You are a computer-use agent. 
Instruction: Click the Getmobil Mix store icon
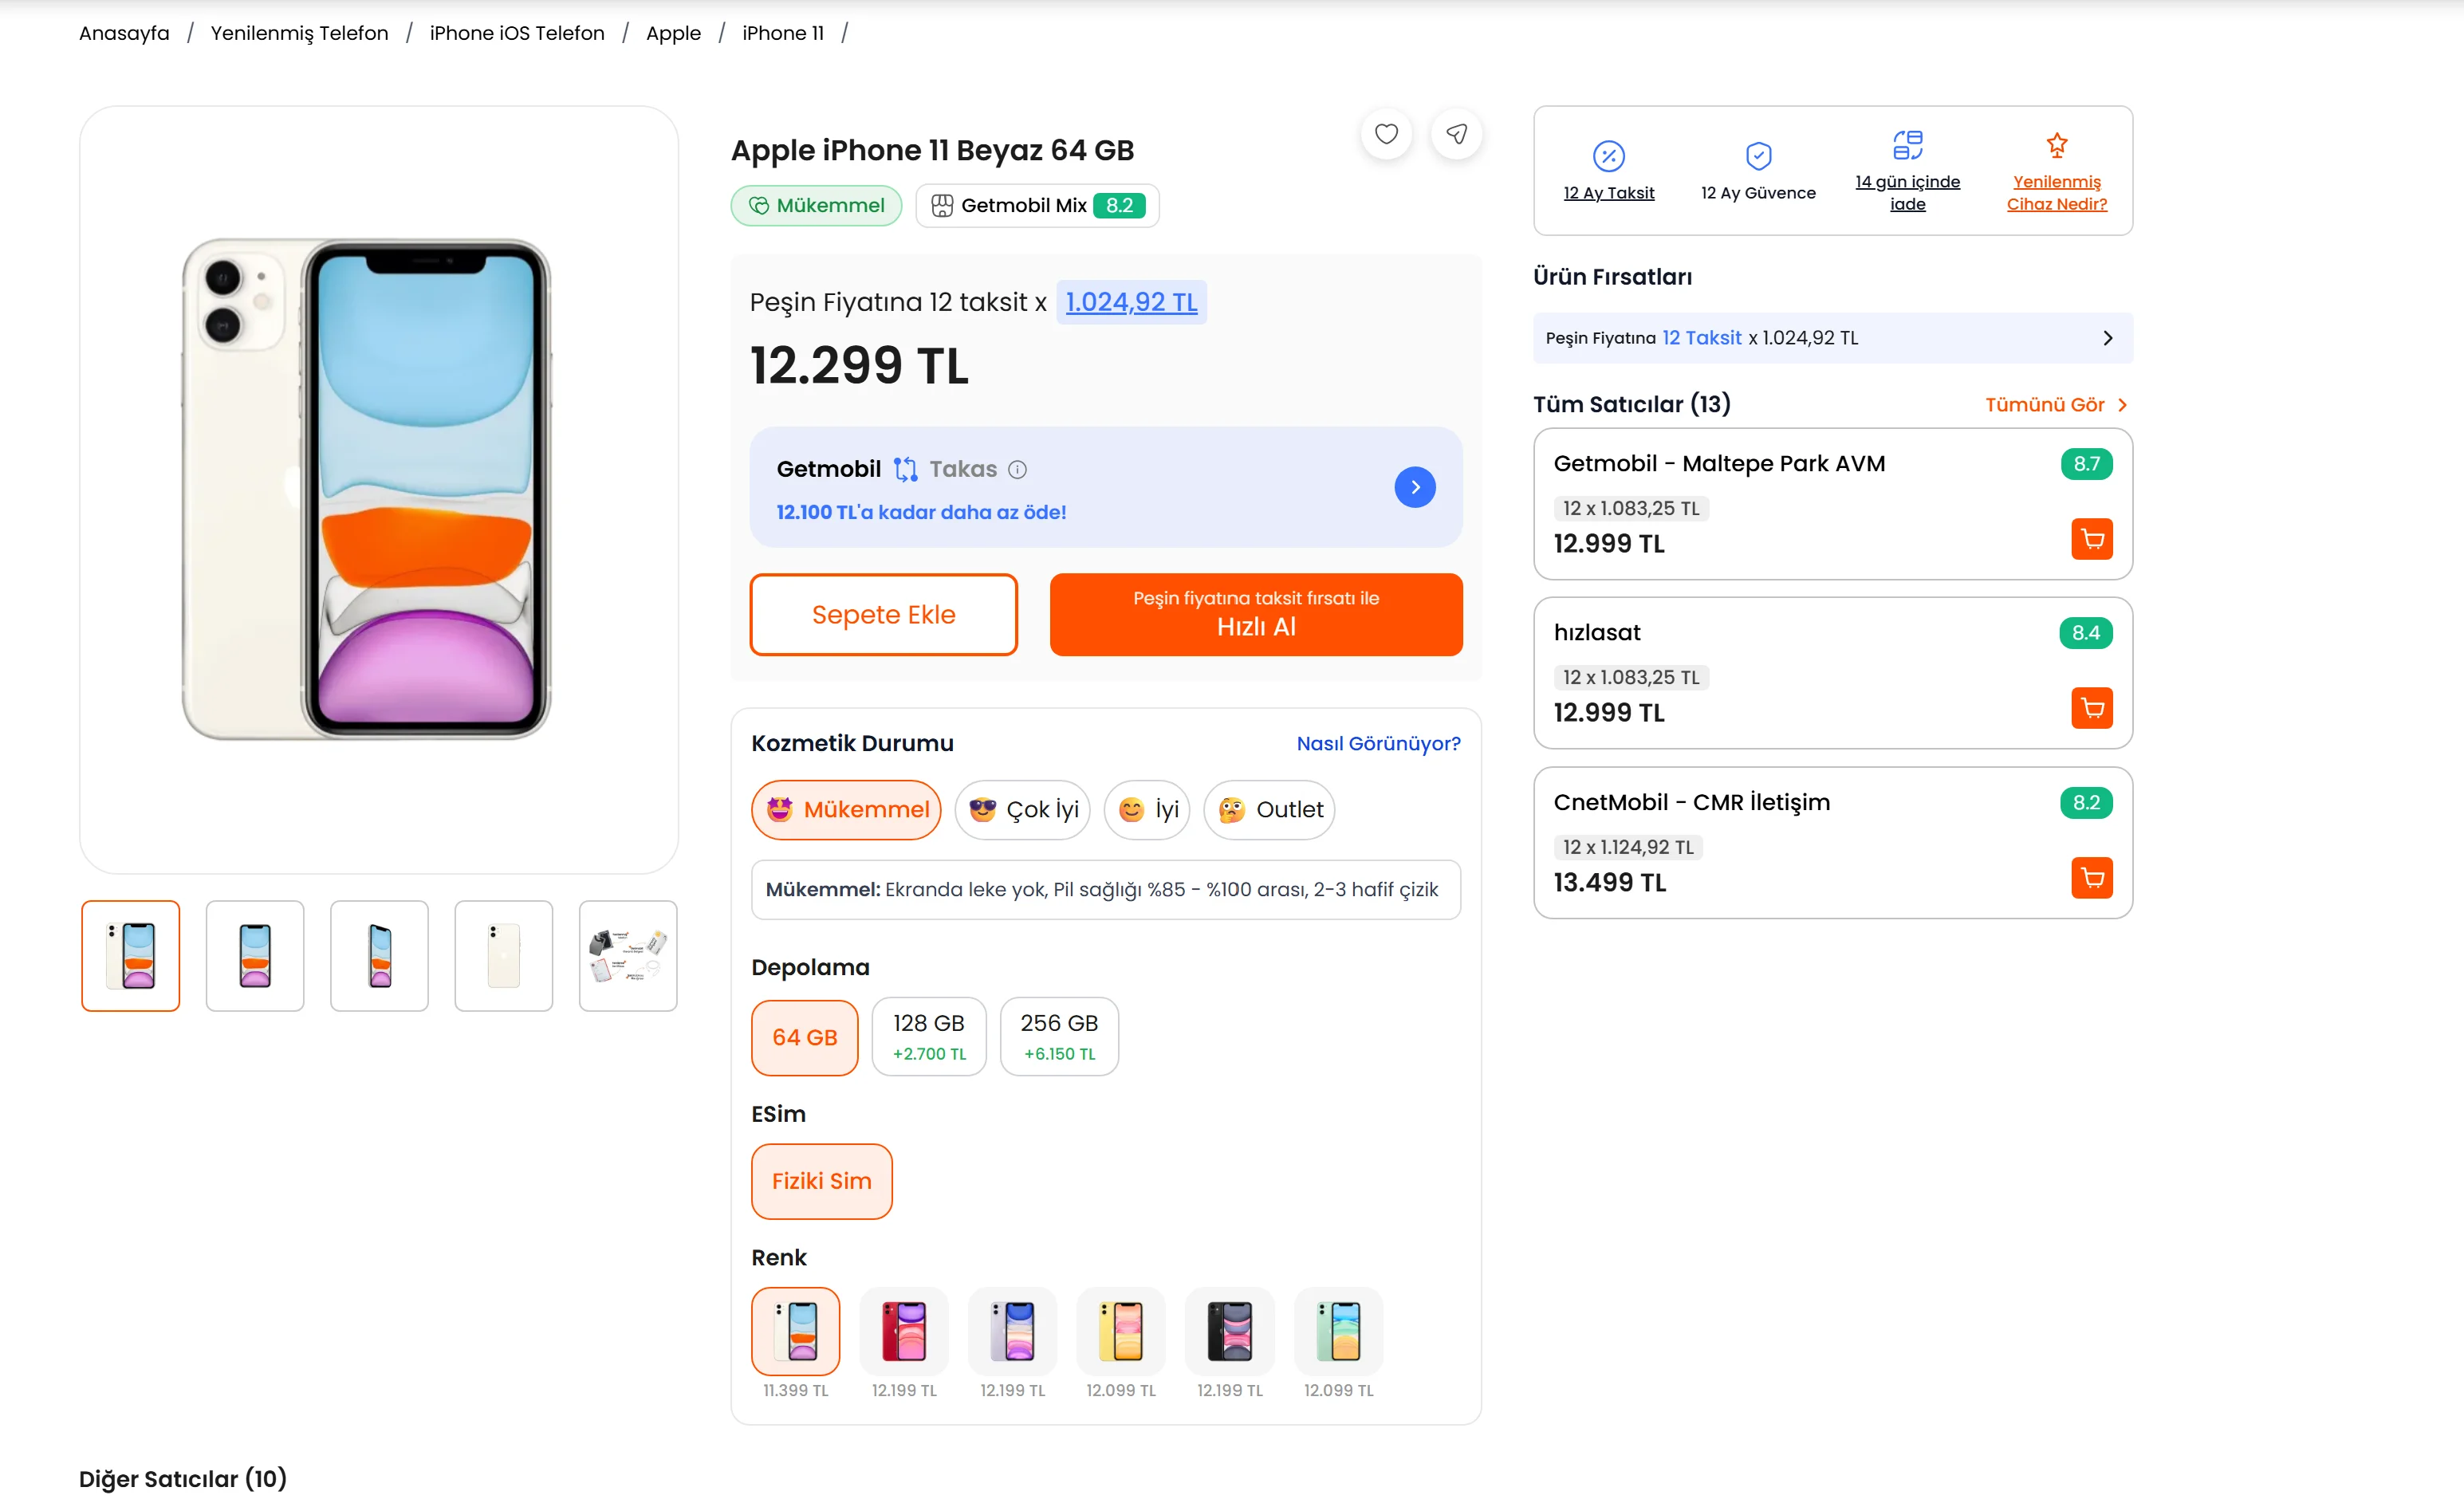(942, 205)
